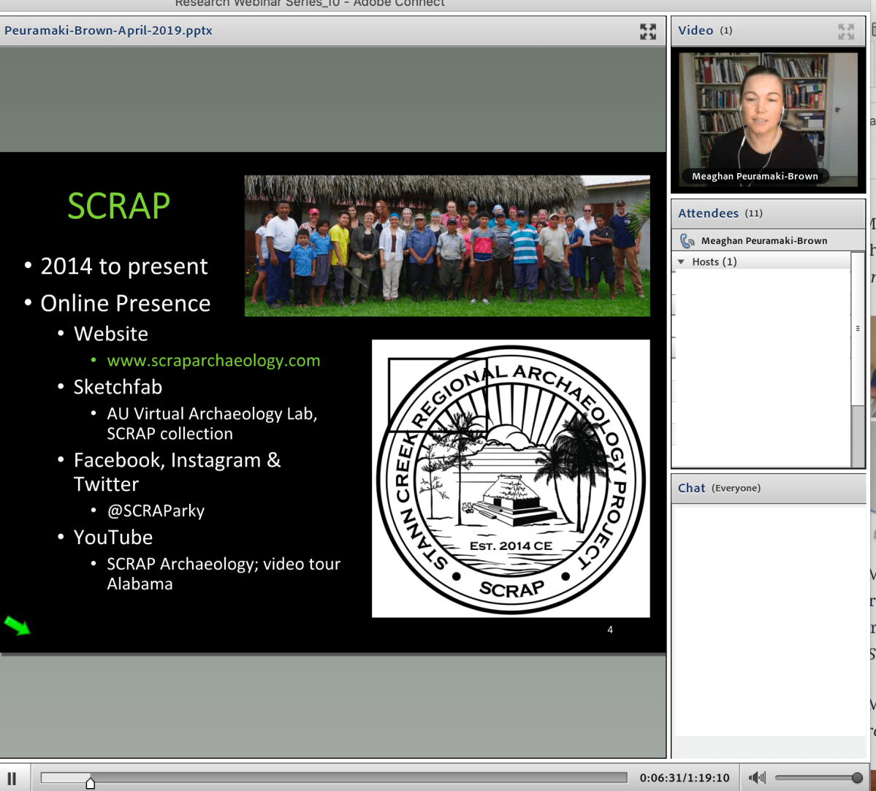
Task: Click the Video pod fullscreen icon
Action: 845,31
